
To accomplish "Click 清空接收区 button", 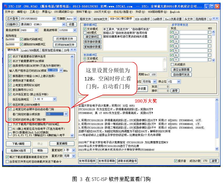I will click(x=93, y=37).
